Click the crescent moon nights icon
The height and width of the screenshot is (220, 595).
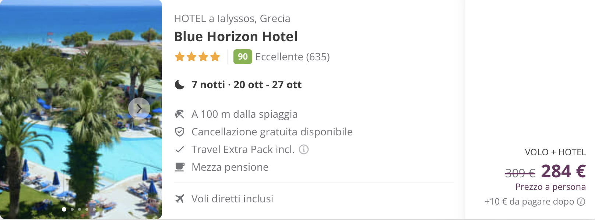(179, 85)
